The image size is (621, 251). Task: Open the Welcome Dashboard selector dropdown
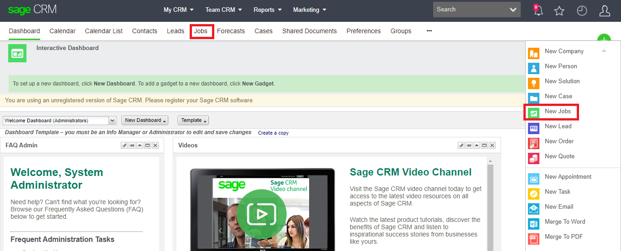coord(113,120)
